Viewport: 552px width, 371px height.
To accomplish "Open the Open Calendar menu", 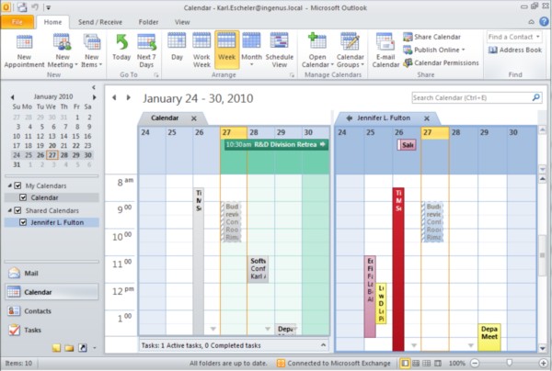I will tap(317, 51).
